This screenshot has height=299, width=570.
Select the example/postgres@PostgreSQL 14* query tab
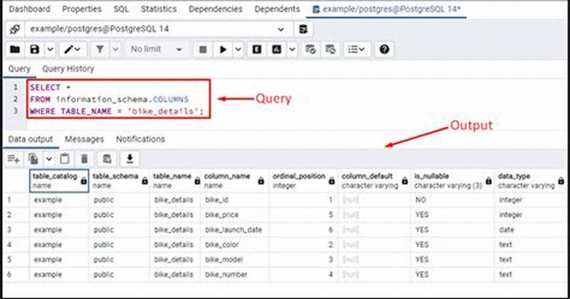[387, 9]
